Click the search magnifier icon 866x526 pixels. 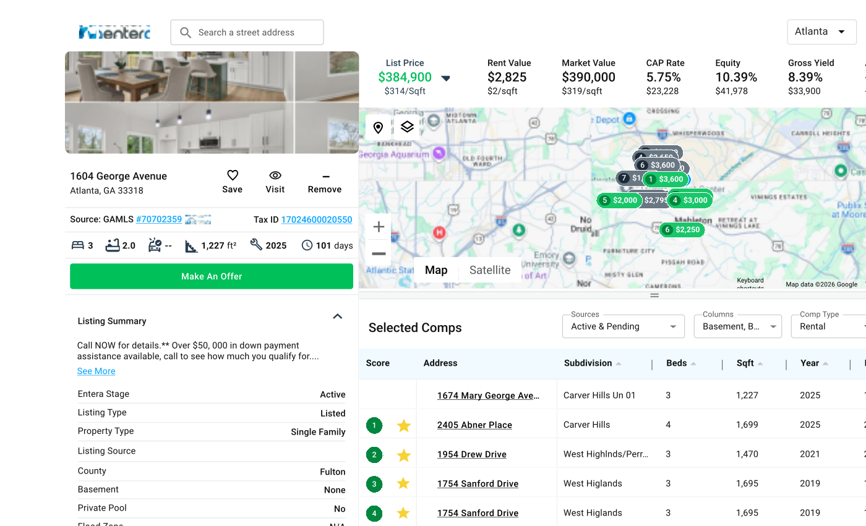pyautogui.click(x=186, y=33)
